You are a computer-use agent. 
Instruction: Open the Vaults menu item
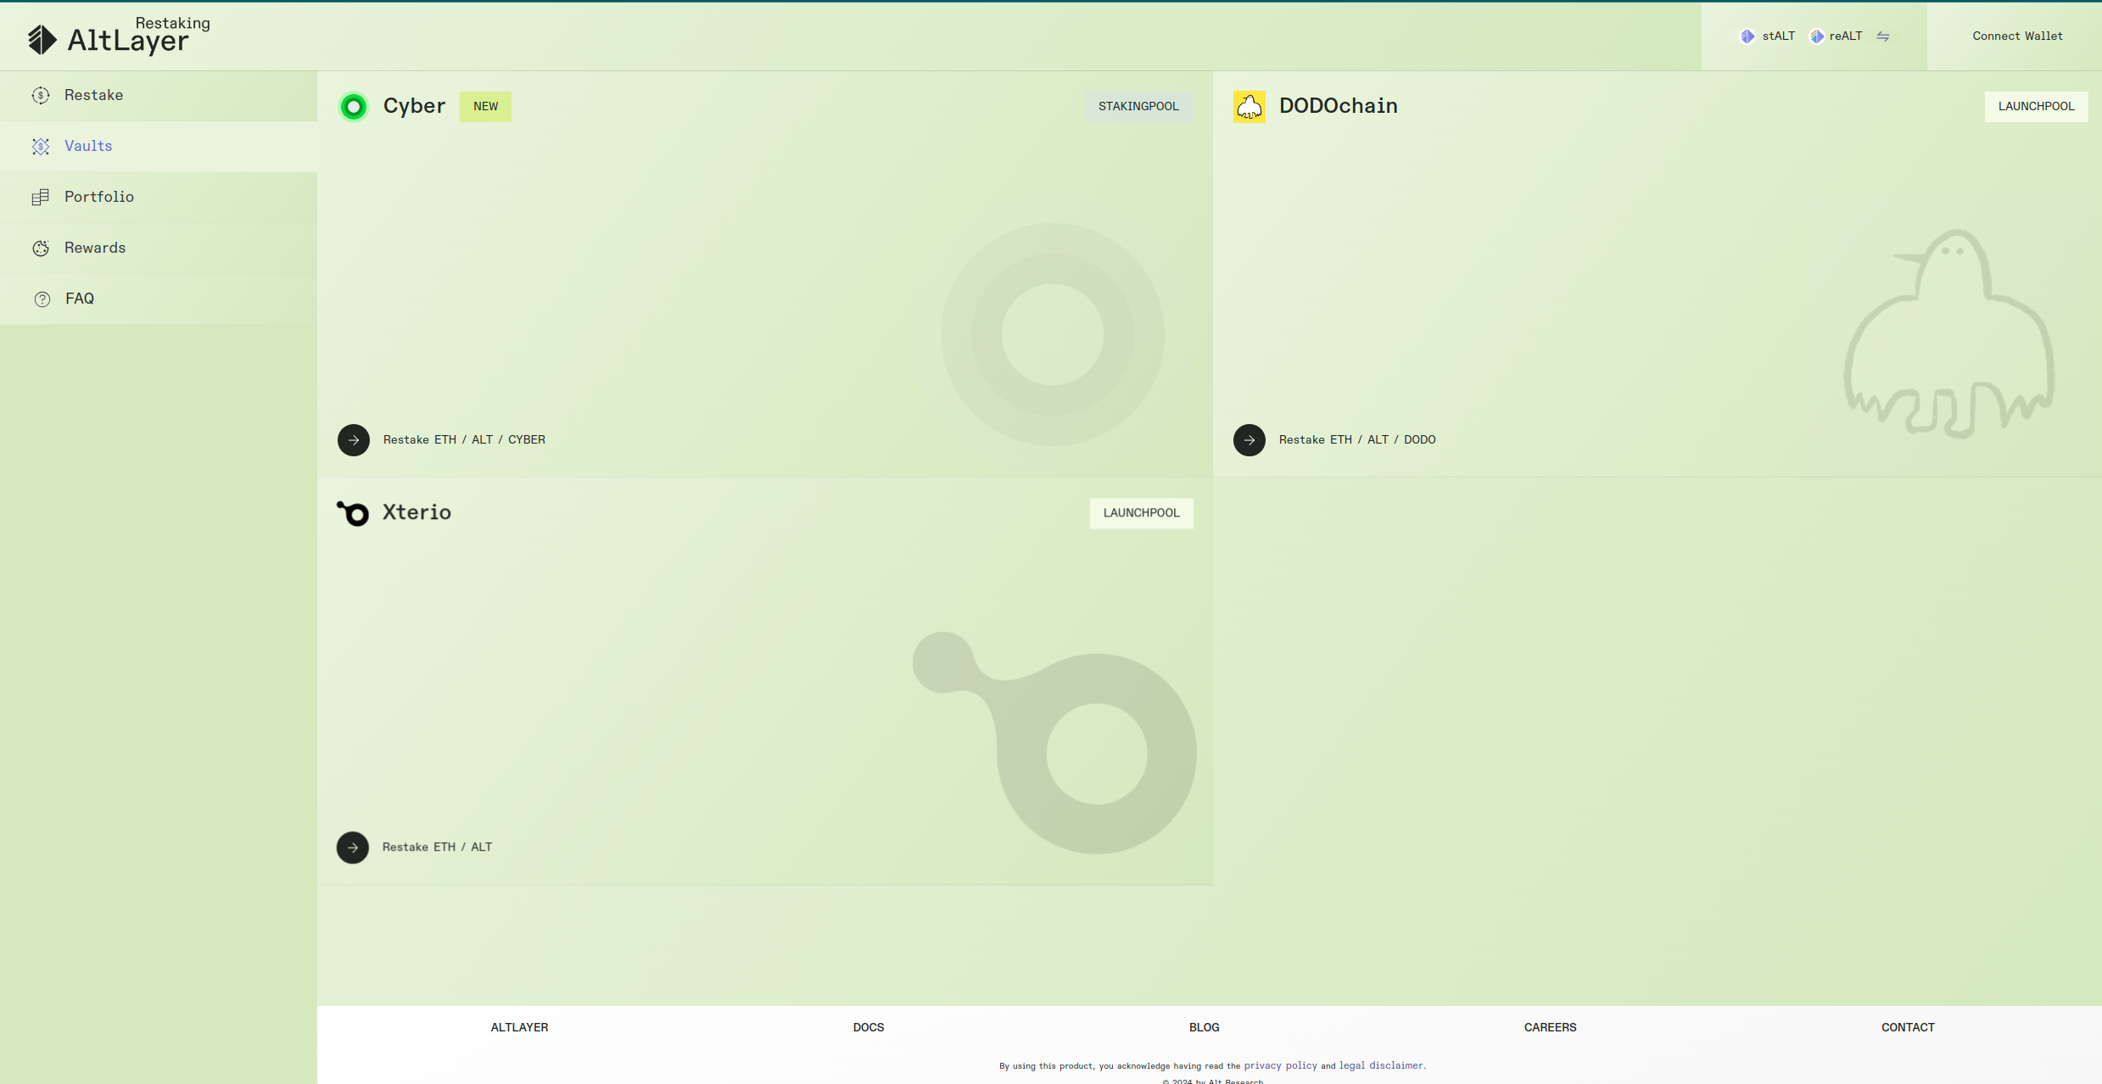coord(88,146)
